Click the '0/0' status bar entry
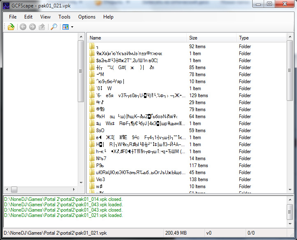This screenshot has height=240, width=297. (251, 233)
